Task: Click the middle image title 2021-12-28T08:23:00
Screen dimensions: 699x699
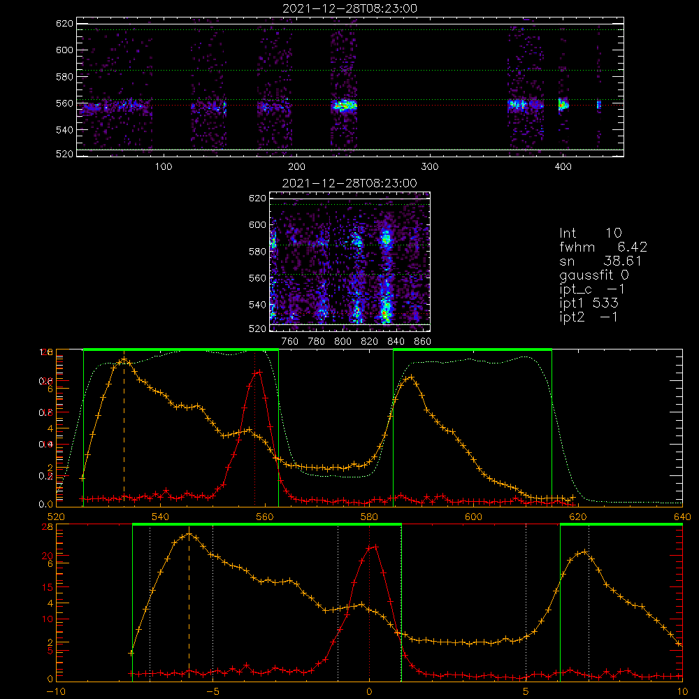Action: coord(349,183)
